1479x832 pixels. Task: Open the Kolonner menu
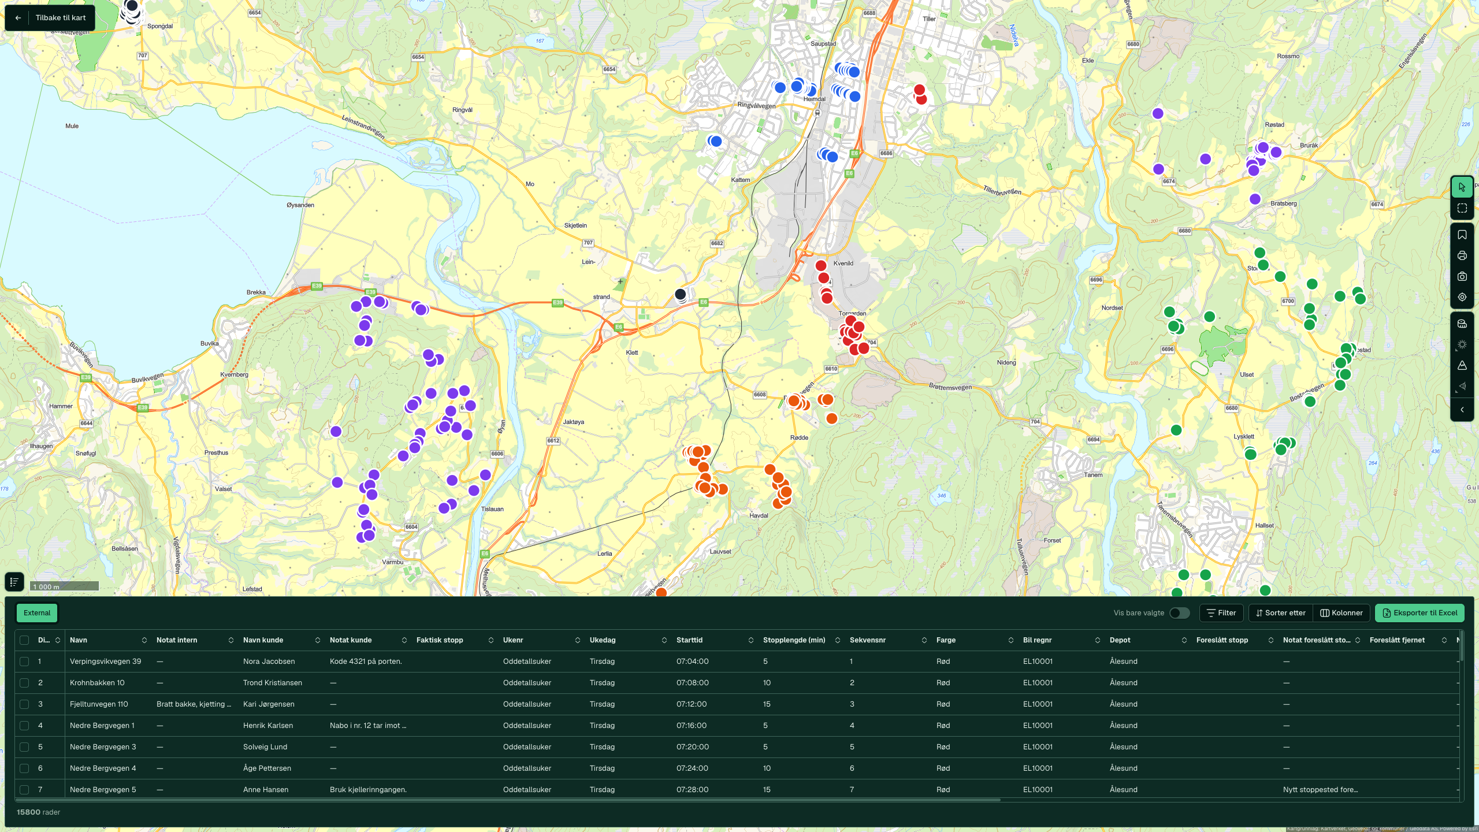pyautogui.click(x=1341, y=613)
